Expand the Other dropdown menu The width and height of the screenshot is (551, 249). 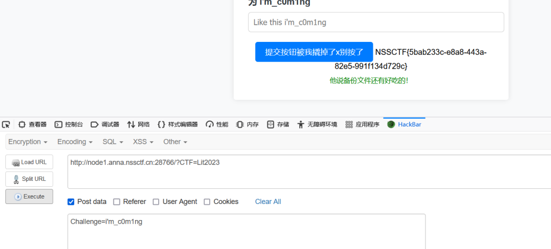click(x=175, y=142)
